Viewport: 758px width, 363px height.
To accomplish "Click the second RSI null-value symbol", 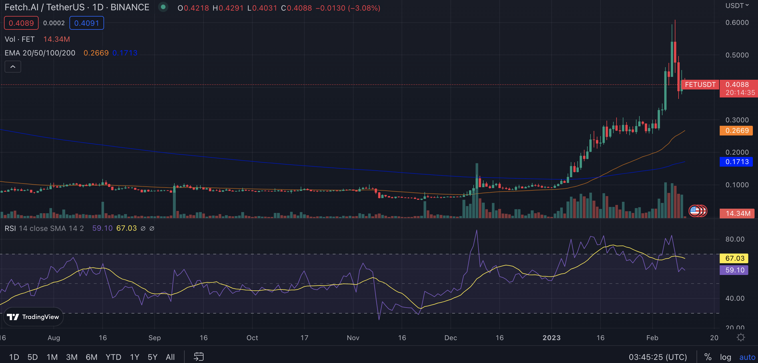I will point(152,229).
